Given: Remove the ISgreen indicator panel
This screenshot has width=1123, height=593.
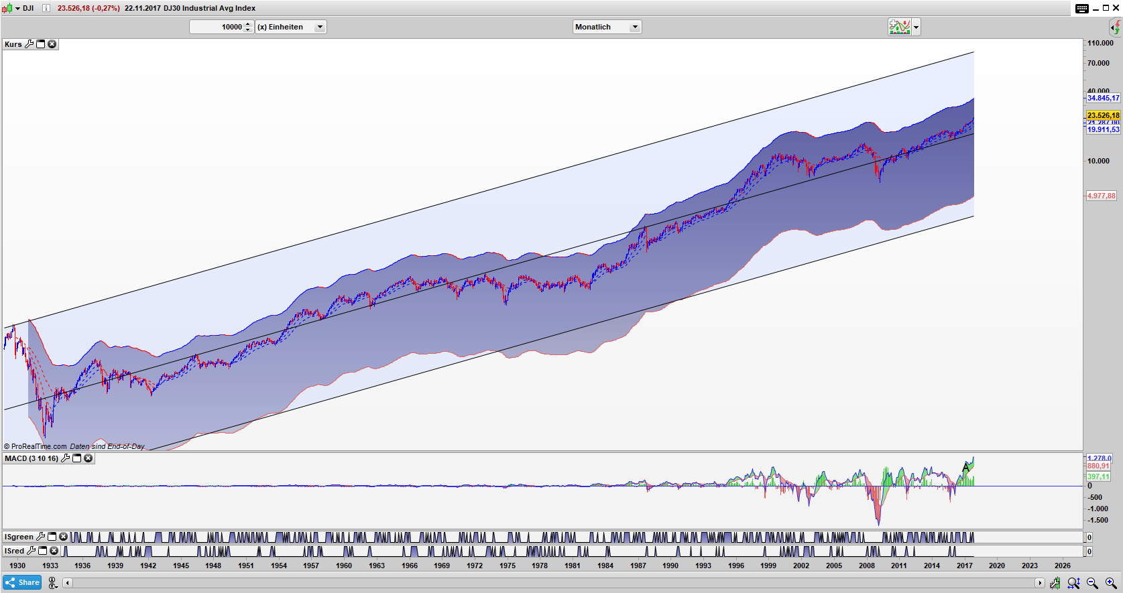Looking at the screenshot, I should [x=63, y=537].
